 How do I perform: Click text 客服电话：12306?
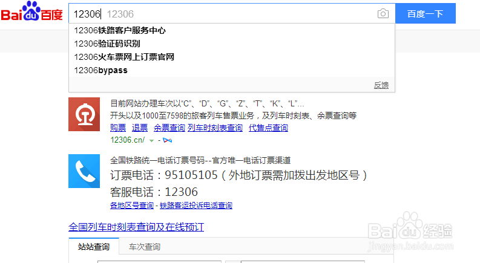(x=154, y=192)
